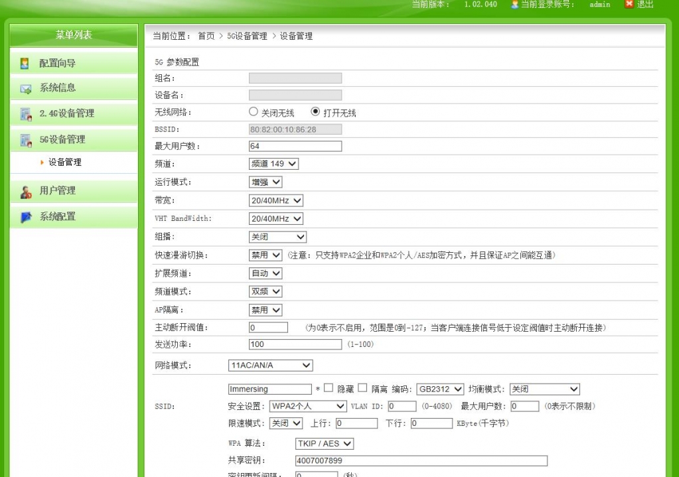Click the 发送功率 field showing 100

[295, 344]
